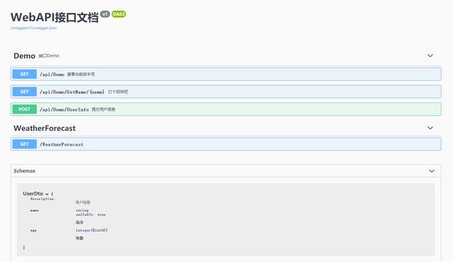Select the /api/Demo/UserInfo path text
Screen dimensions: 453x262
point(64,109)
